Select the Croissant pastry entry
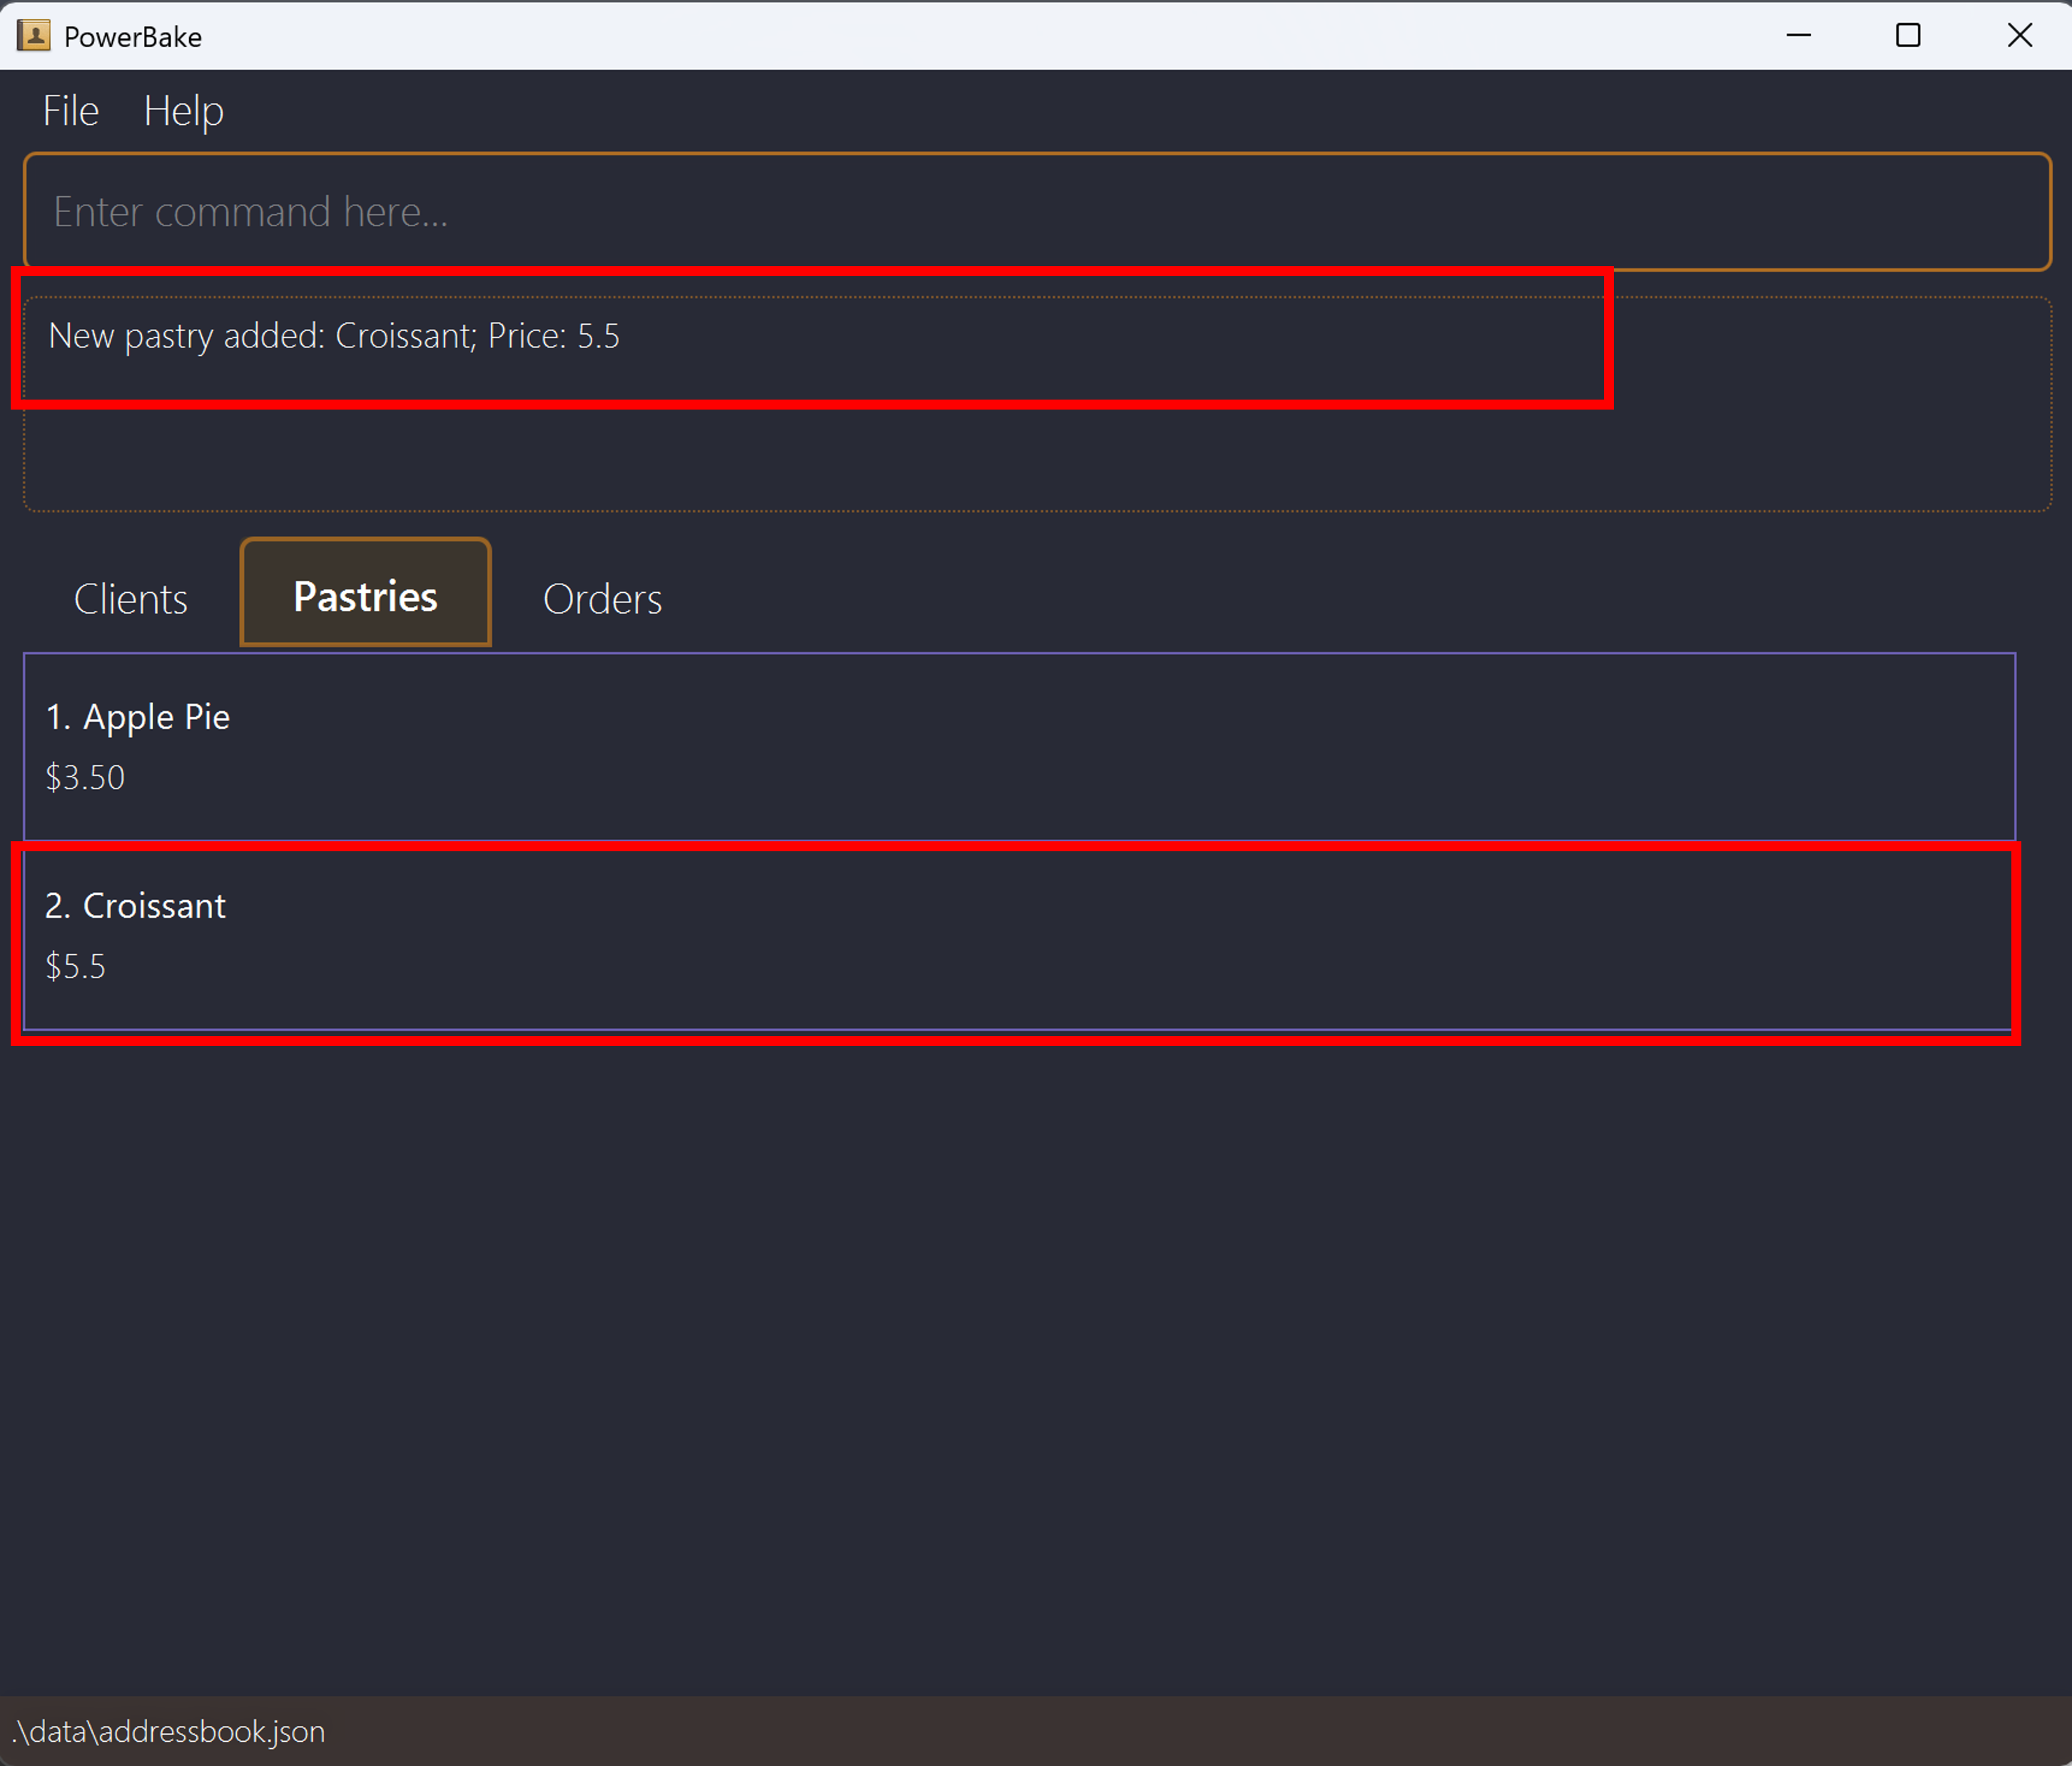Viewport: 2072px width, 1766px height. 1018,936
